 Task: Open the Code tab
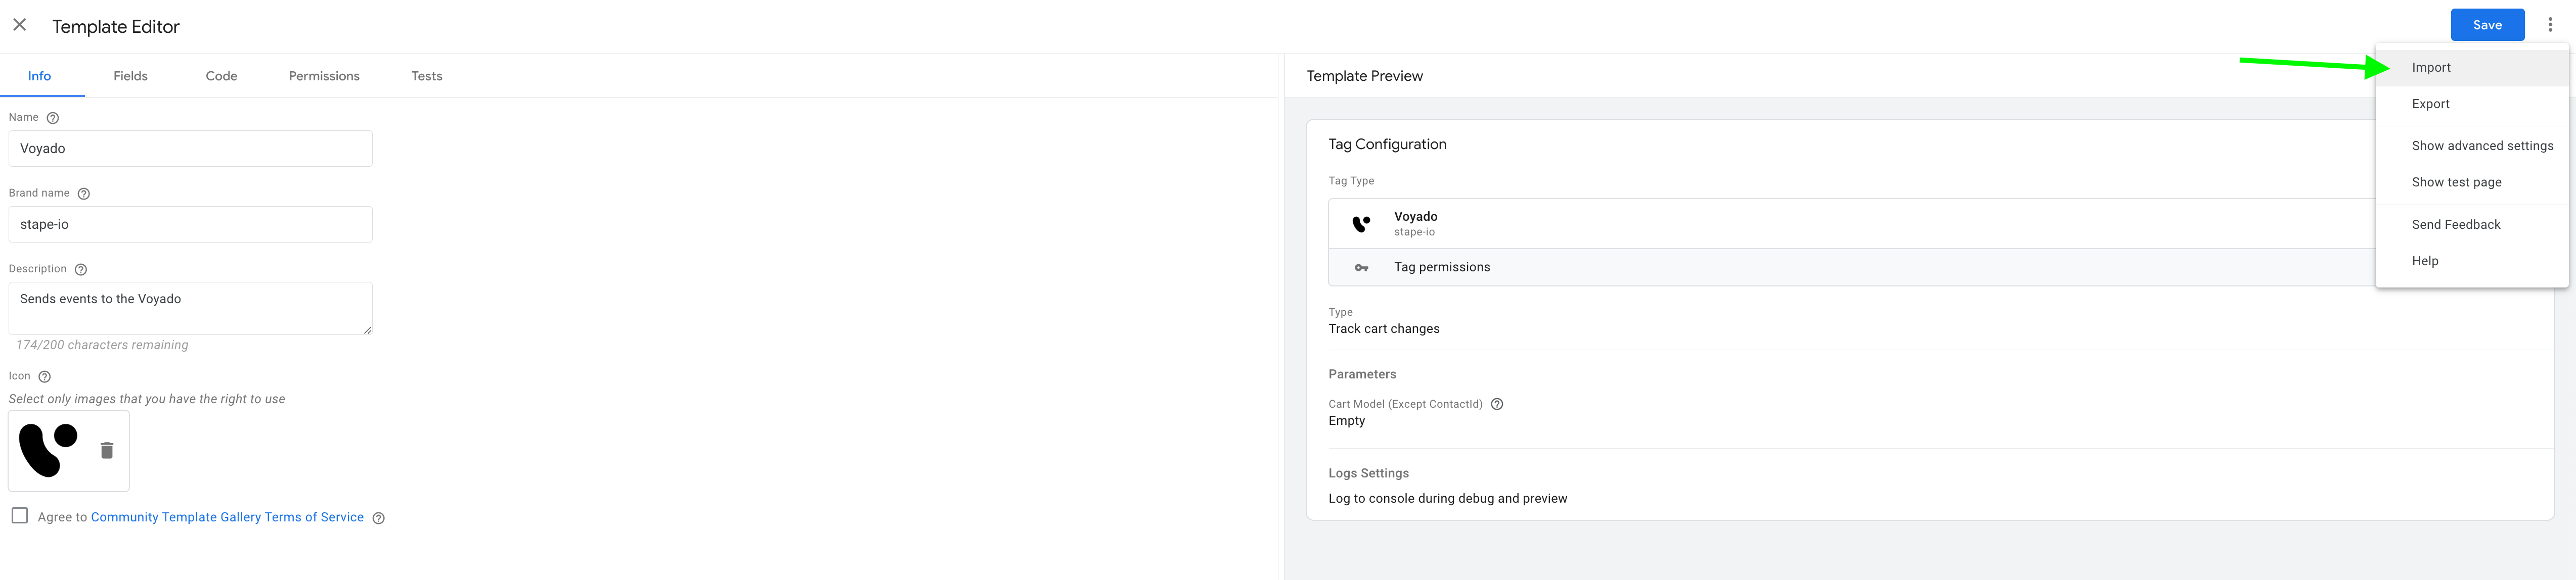click(221, 76)
